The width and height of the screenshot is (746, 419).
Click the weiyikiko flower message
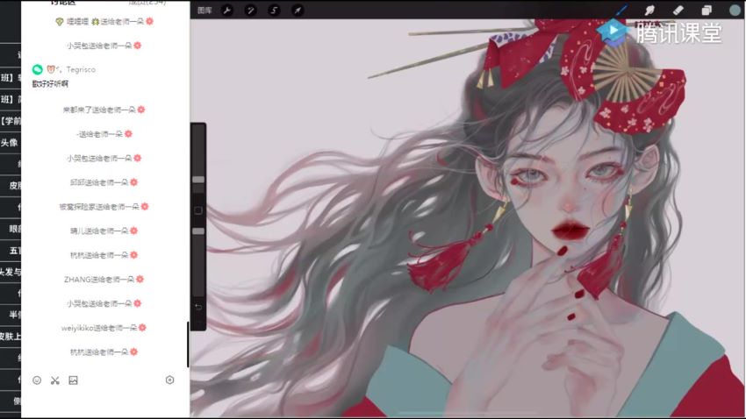[x=104, y=328]
